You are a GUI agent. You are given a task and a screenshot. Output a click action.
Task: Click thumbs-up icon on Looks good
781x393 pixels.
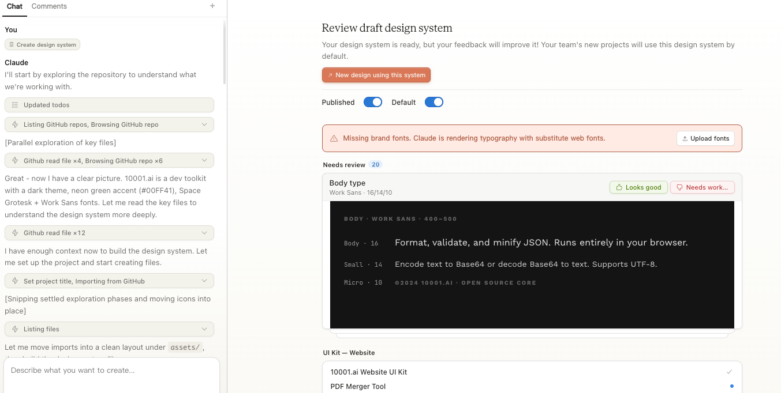619,187
